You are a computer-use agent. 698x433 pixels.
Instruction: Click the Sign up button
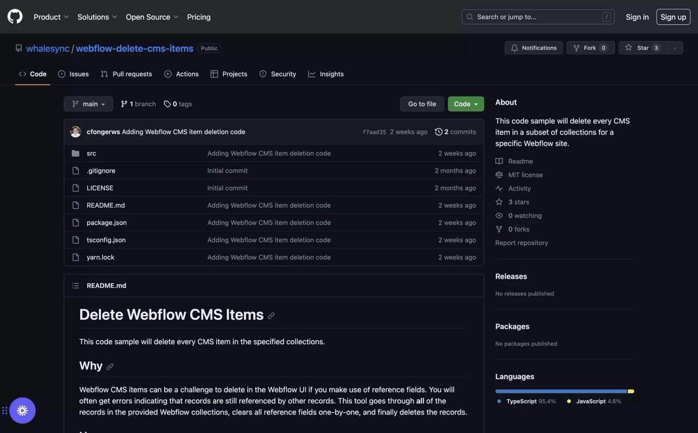[673, 17]
